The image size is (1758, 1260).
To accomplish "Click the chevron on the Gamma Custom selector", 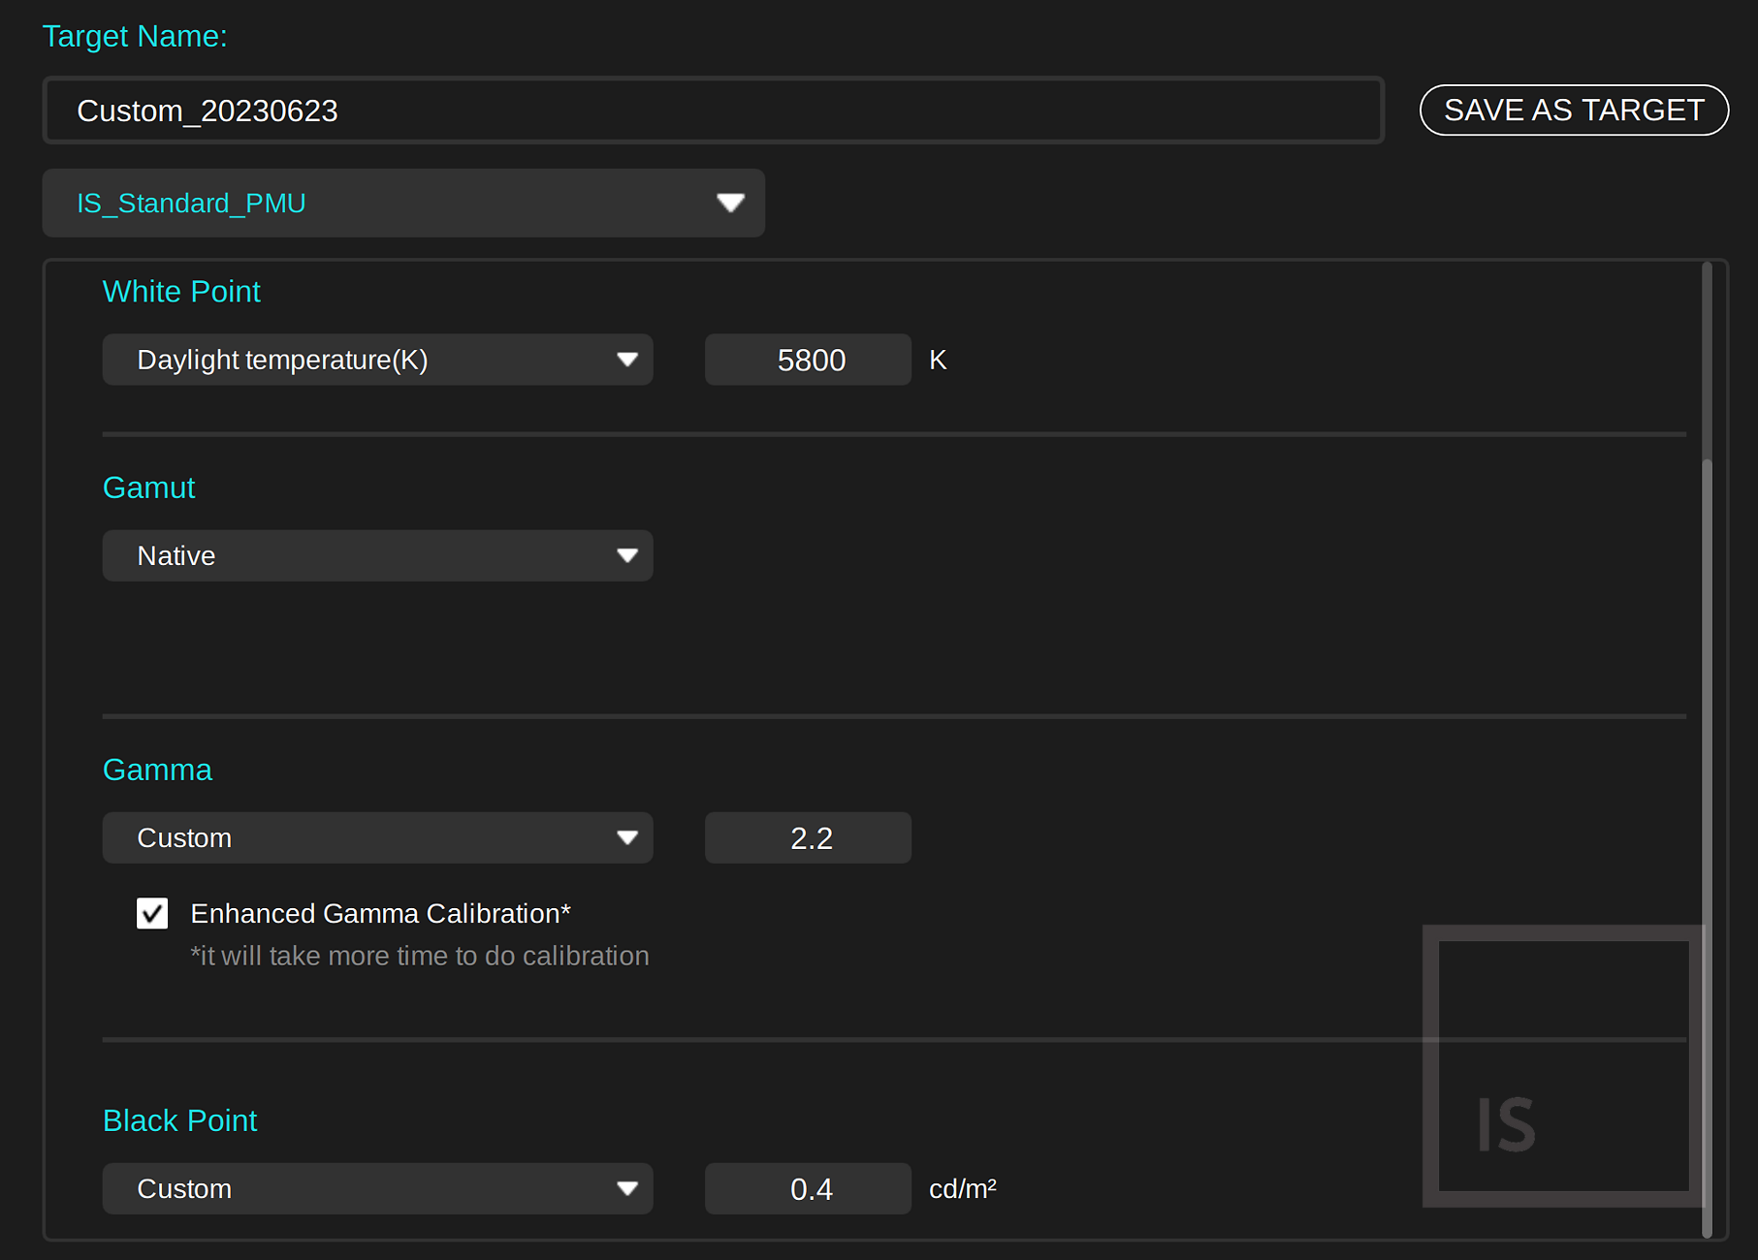I will point(630,837).
